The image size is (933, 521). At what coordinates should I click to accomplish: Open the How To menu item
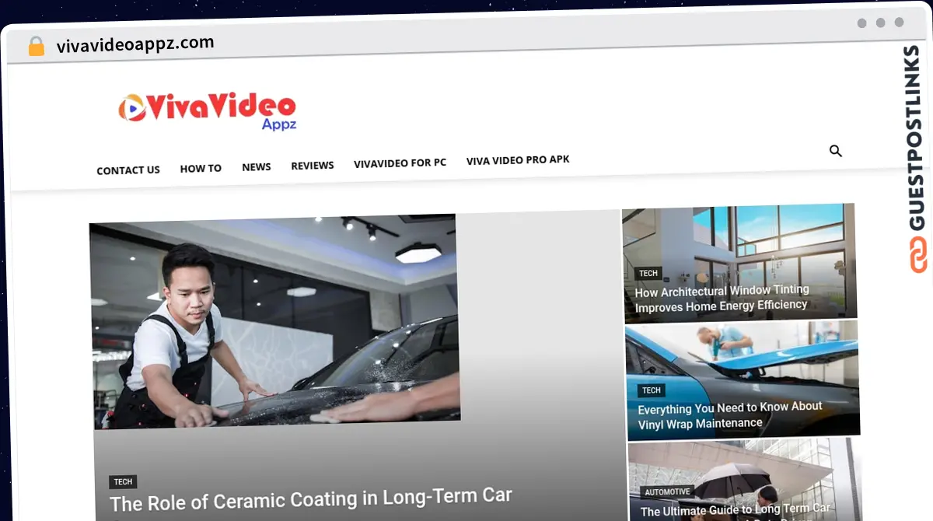[x=201, y=168]
